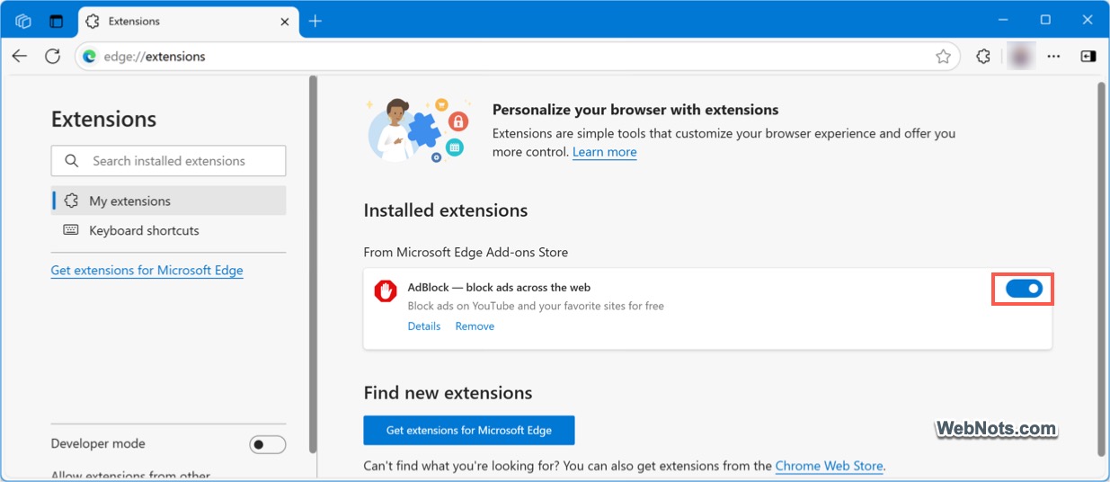Disable the AdBlock extension toggle
This screenshot has height=482, width=1110.
tap(1023, 289)
